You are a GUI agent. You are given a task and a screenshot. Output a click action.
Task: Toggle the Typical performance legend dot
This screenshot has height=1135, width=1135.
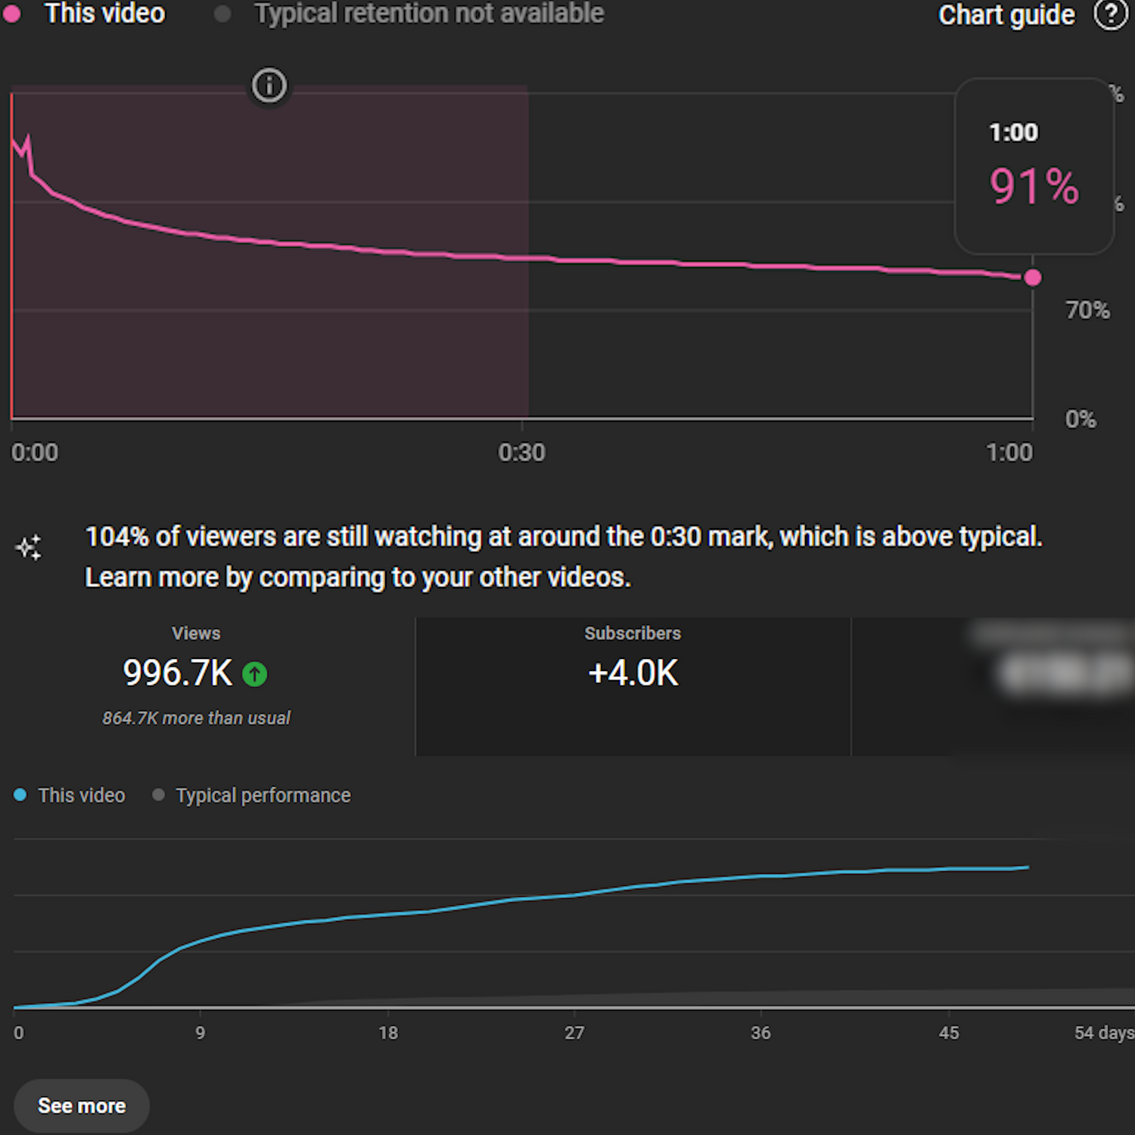(158, 794)
